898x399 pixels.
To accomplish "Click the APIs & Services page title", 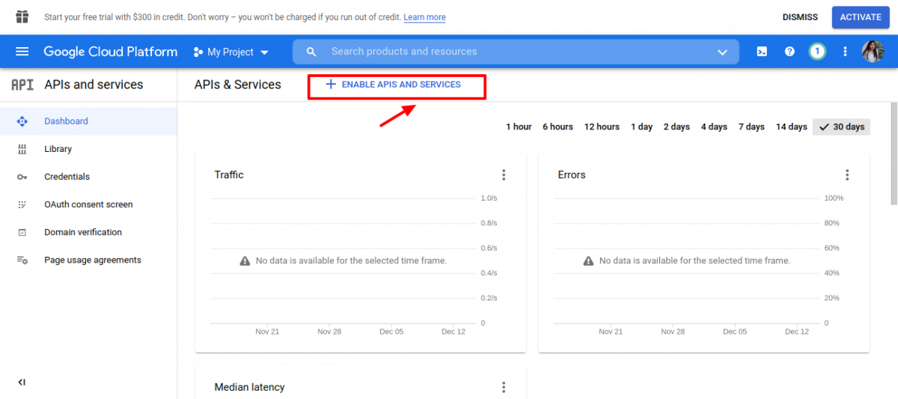I will [237, 85].
